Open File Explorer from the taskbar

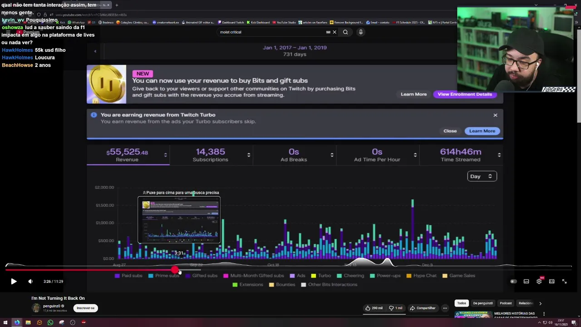pos(28,322)
